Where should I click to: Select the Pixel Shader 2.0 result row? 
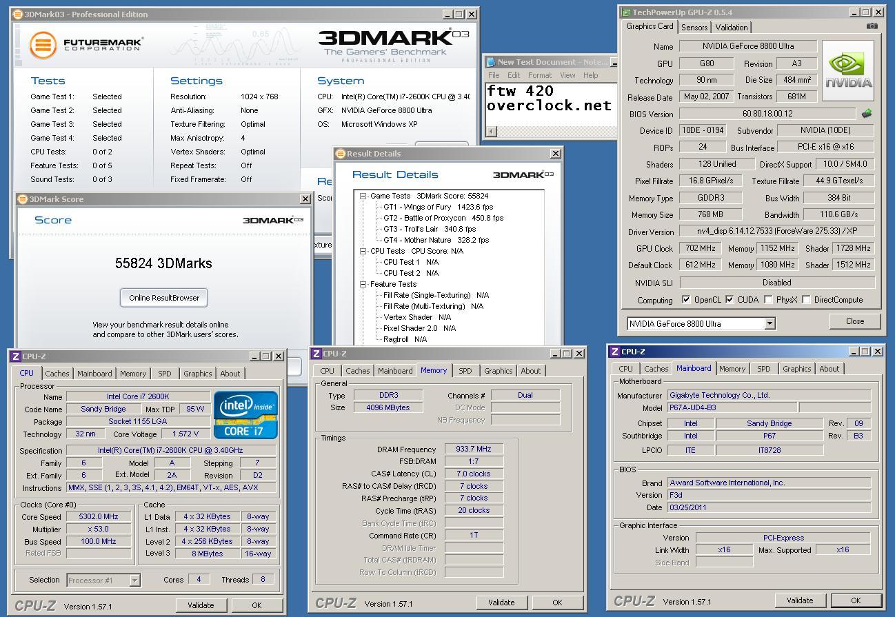[419, 328]
